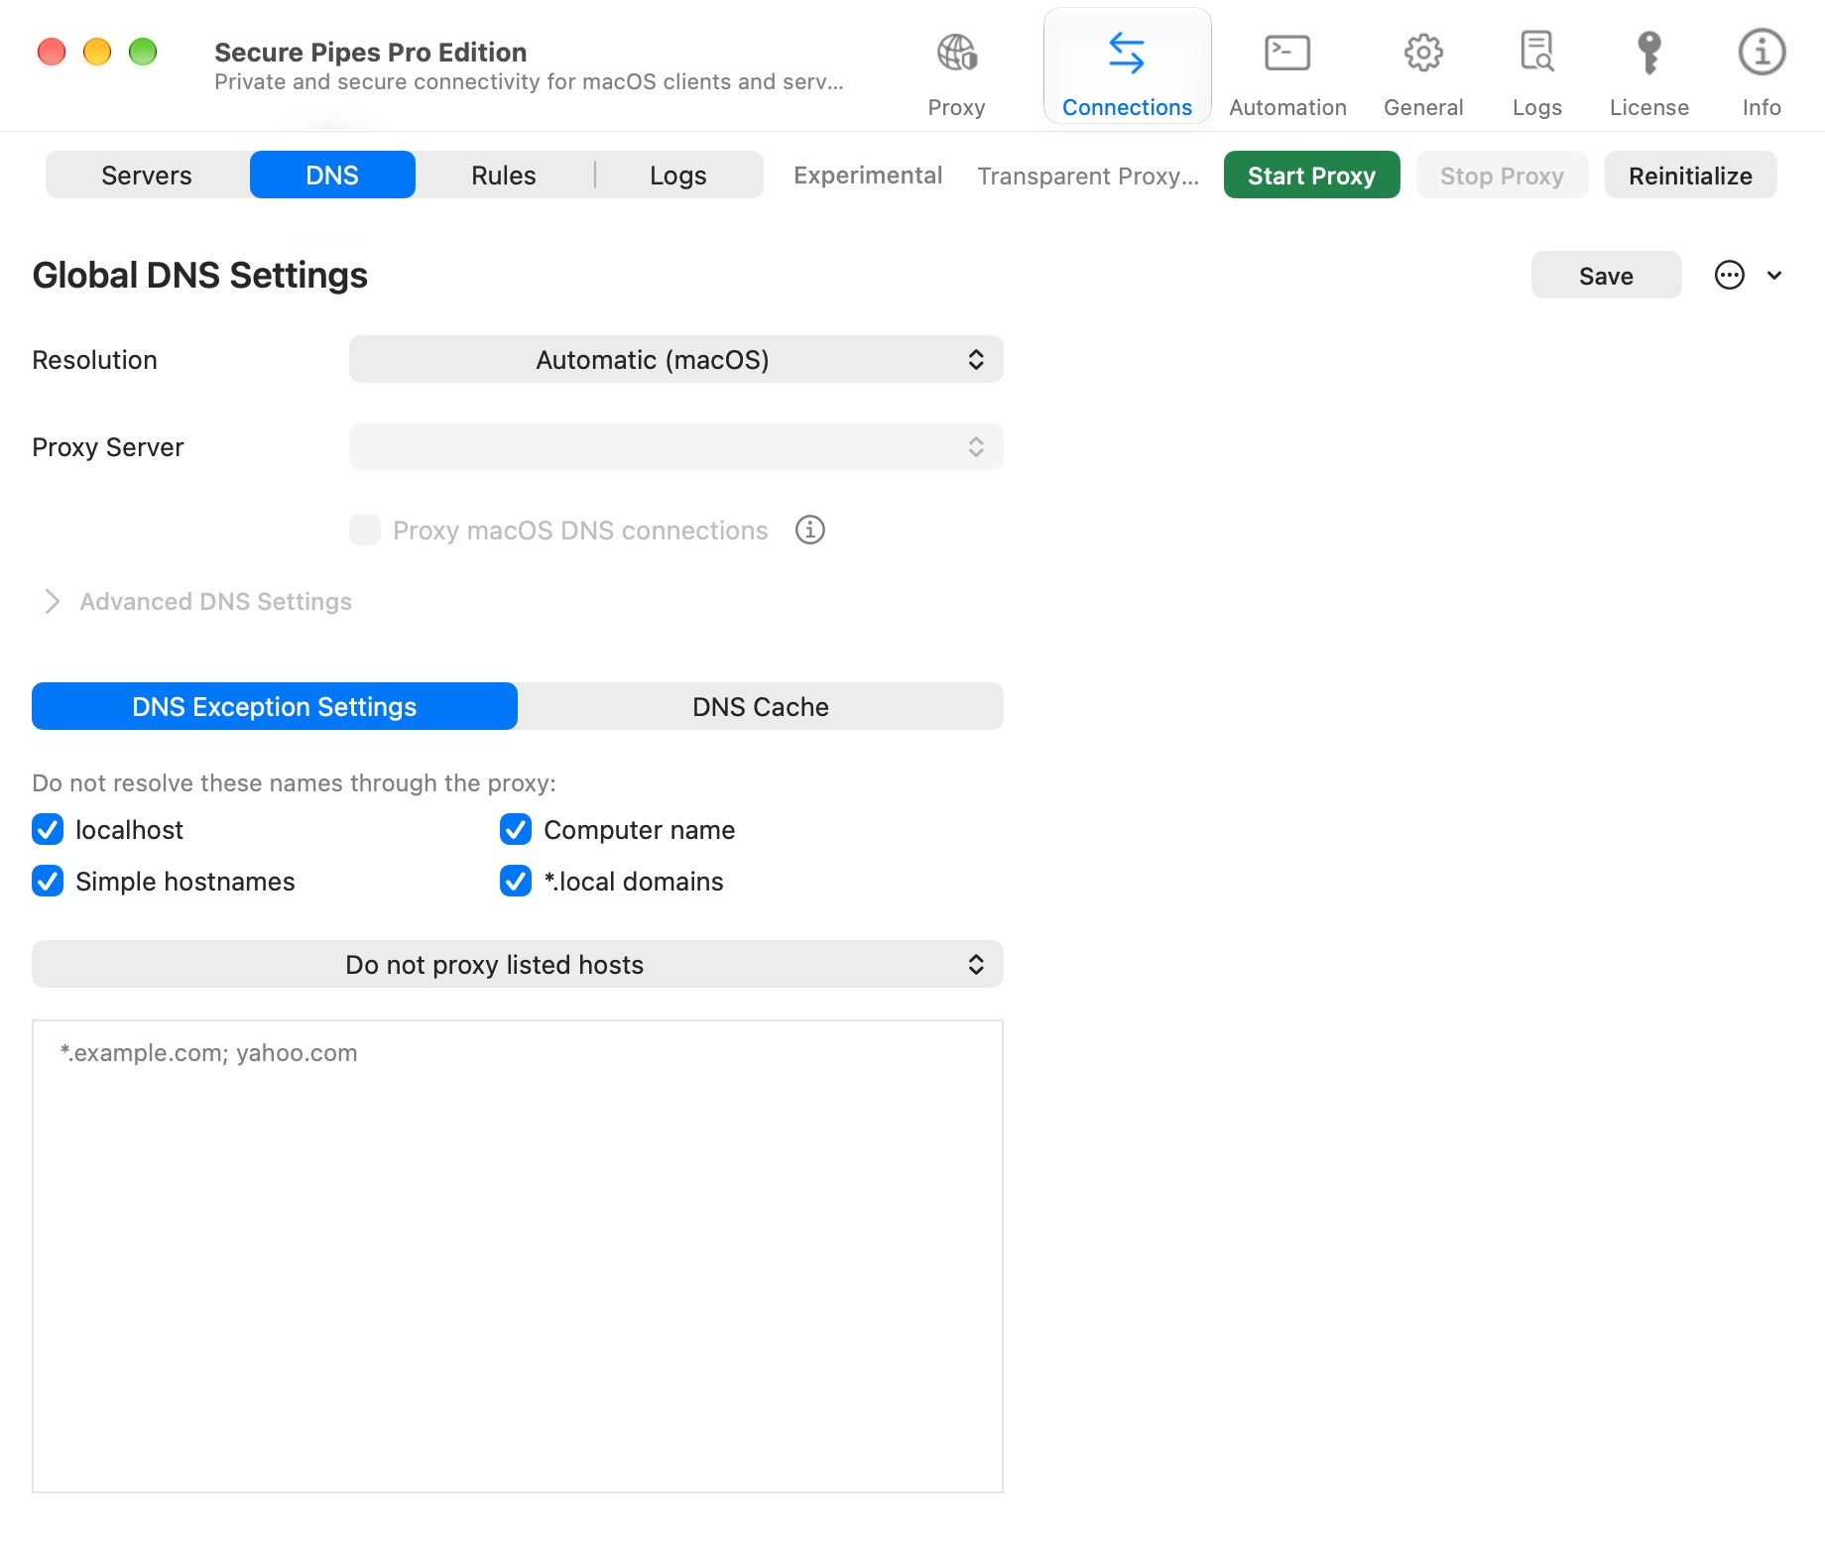The image size is (1825, 1549).
Task: Enable Proxy macOS DNS connections checkbox
Action: coord(365,530)
